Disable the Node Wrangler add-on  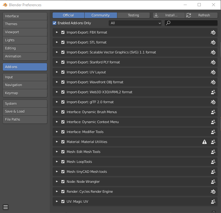click(63, 182)
